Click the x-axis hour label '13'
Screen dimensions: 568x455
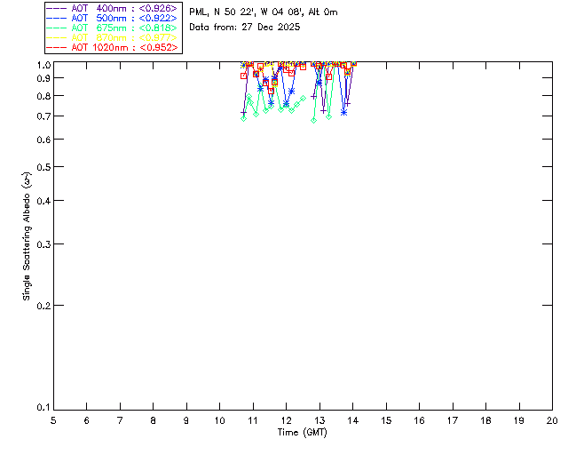(x=319, y=420)
